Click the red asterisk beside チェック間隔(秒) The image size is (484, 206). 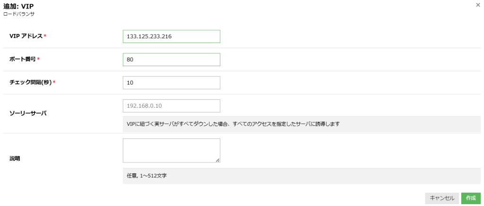[55, 83]
